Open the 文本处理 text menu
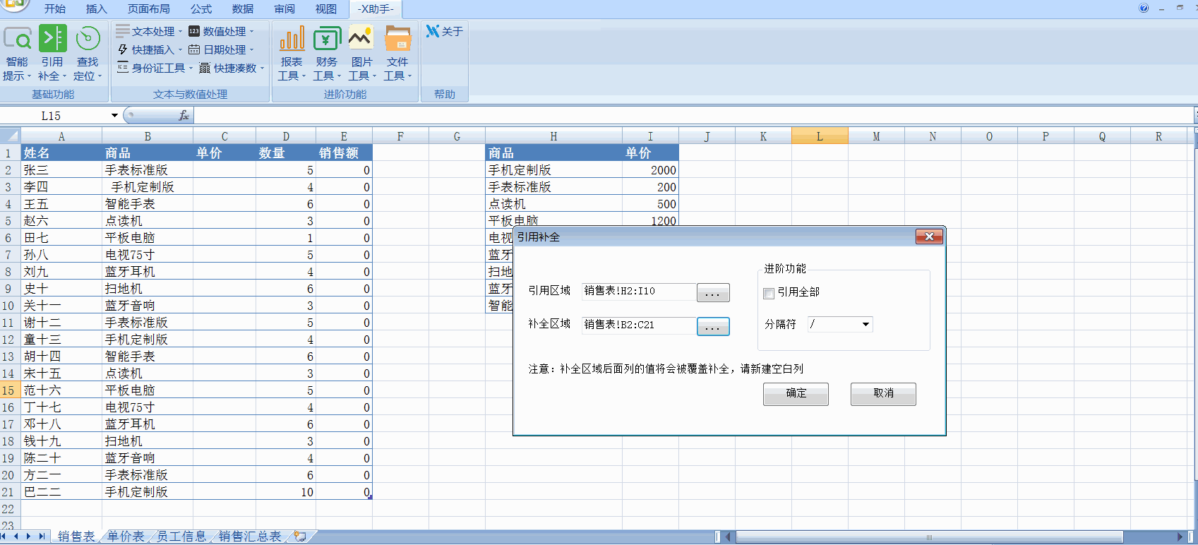The image size is (1198, 545). (148, 31)
